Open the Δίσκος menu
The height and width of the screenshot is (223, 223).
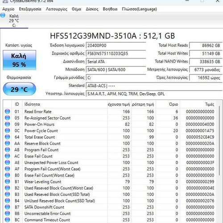click(92, 9)
